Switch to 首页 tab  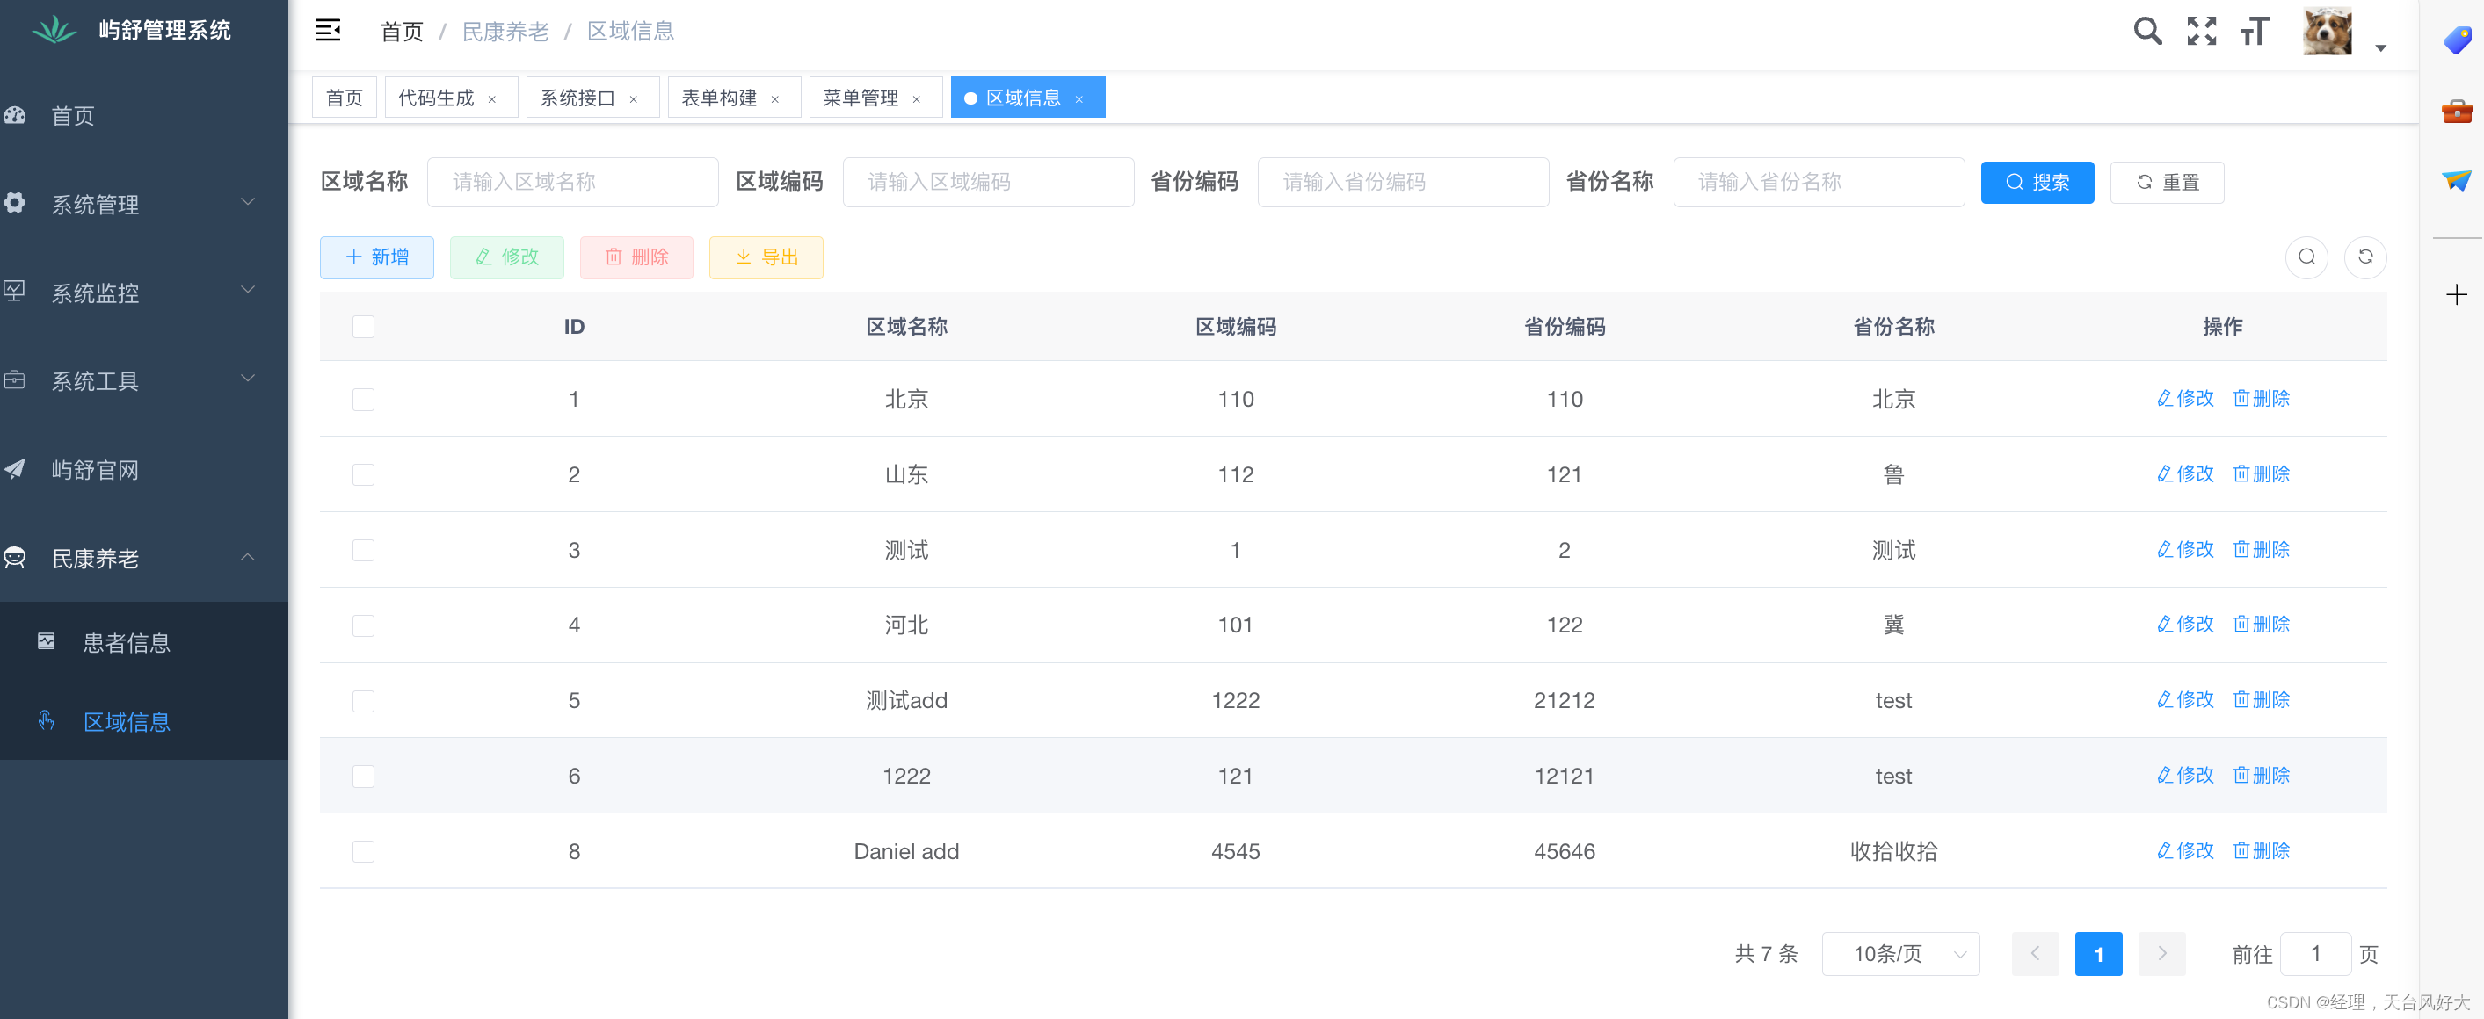[x=345, y=98]
